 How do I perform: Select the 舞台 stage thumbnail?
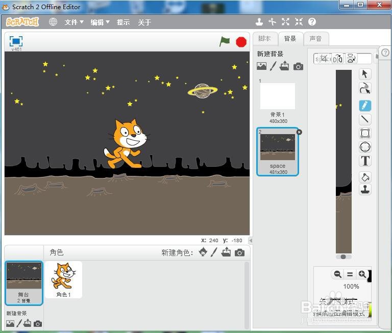pyautogui.click(x=24, y=283)
